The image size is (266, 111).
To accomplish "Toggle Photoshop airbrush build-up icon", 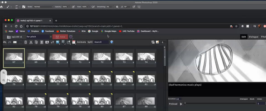I will (x=93, y=7).
